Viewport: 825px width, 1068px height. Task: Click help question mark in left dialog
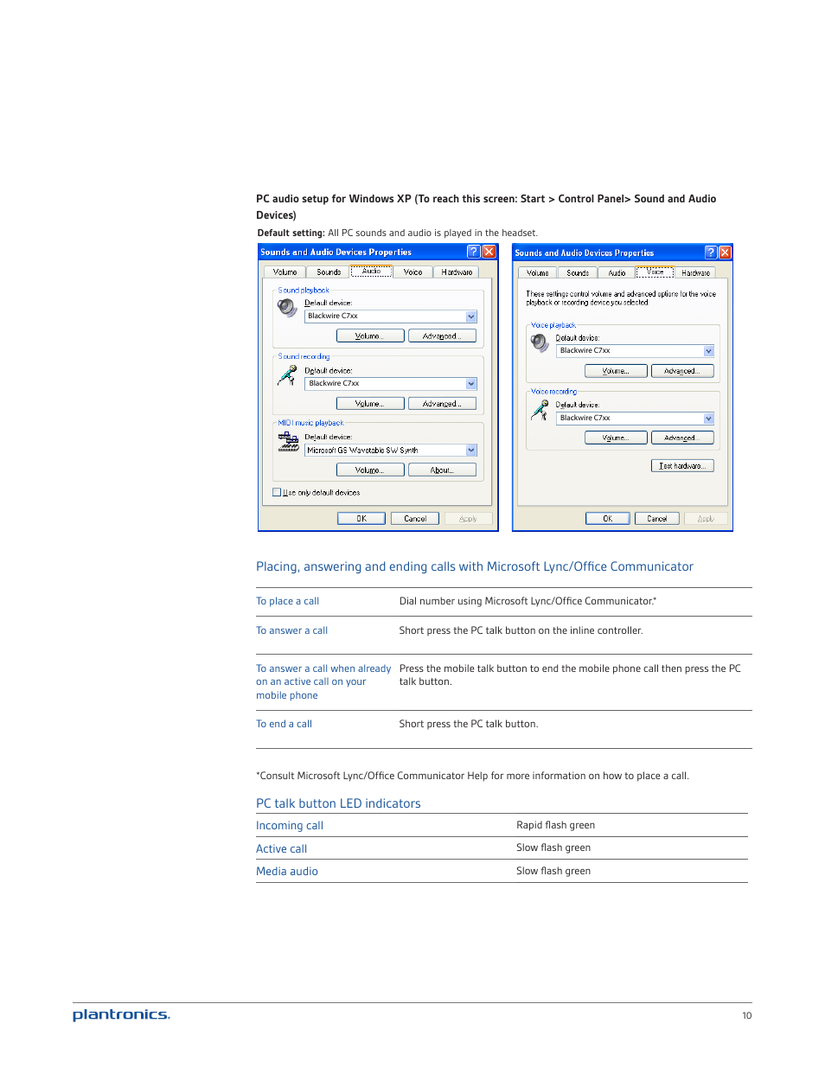pyautogui.click(x=473, y=252)
